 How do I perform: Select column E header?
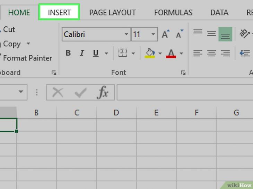tap(156, 113)
